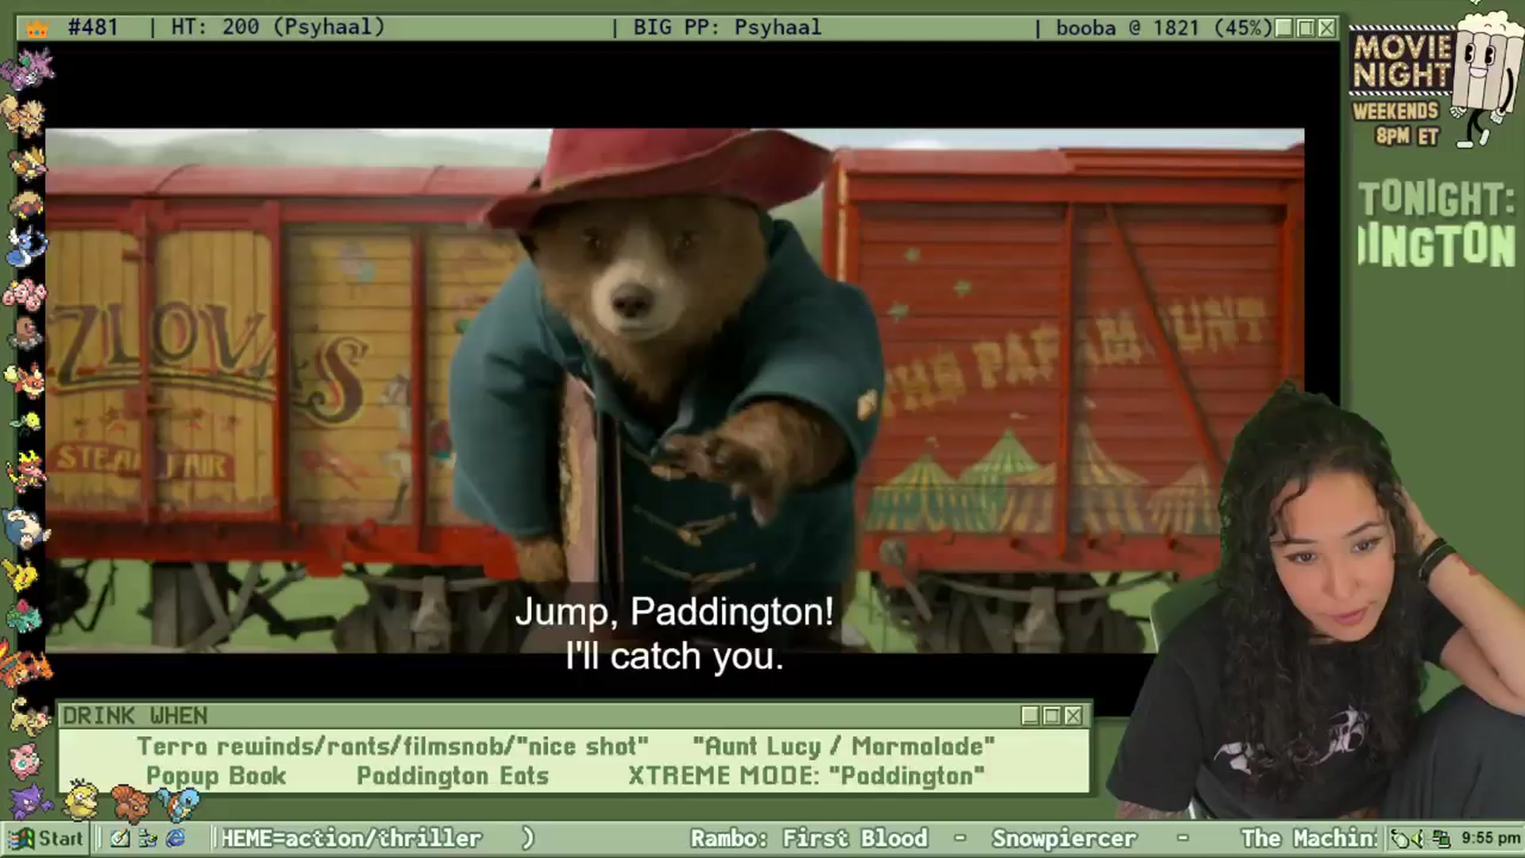Click the "Terra rewinds/rants/filmsnob/nice shot" rule
The image size is (1525, 858).
[392, 747]
